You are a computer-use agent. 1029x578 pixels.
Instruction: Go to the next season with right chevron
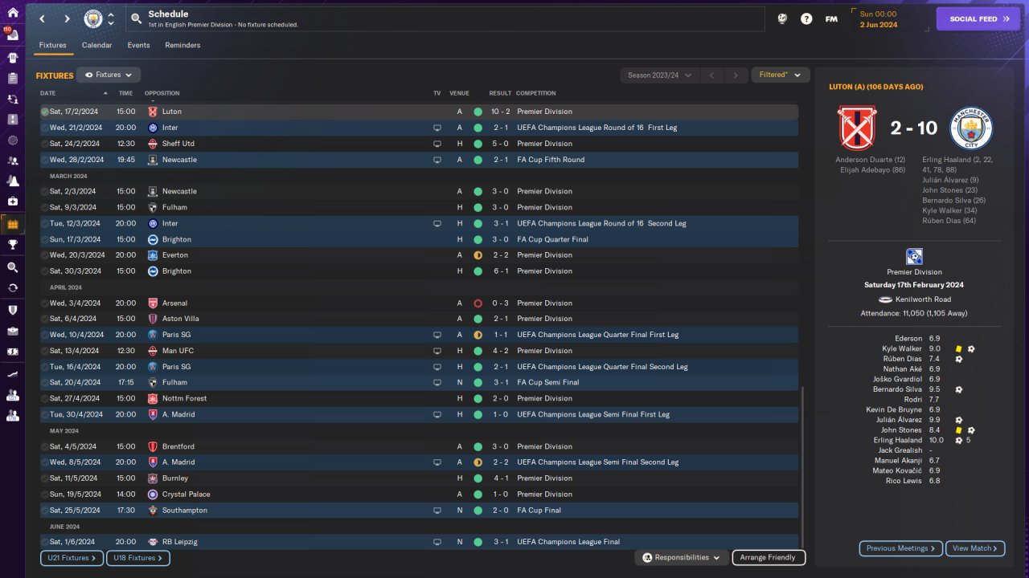[735, 75]
